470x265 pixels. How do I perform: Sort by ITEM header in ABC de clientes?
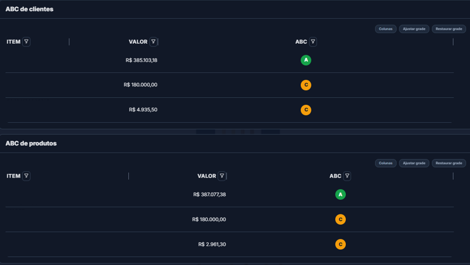tap(13, 41)
